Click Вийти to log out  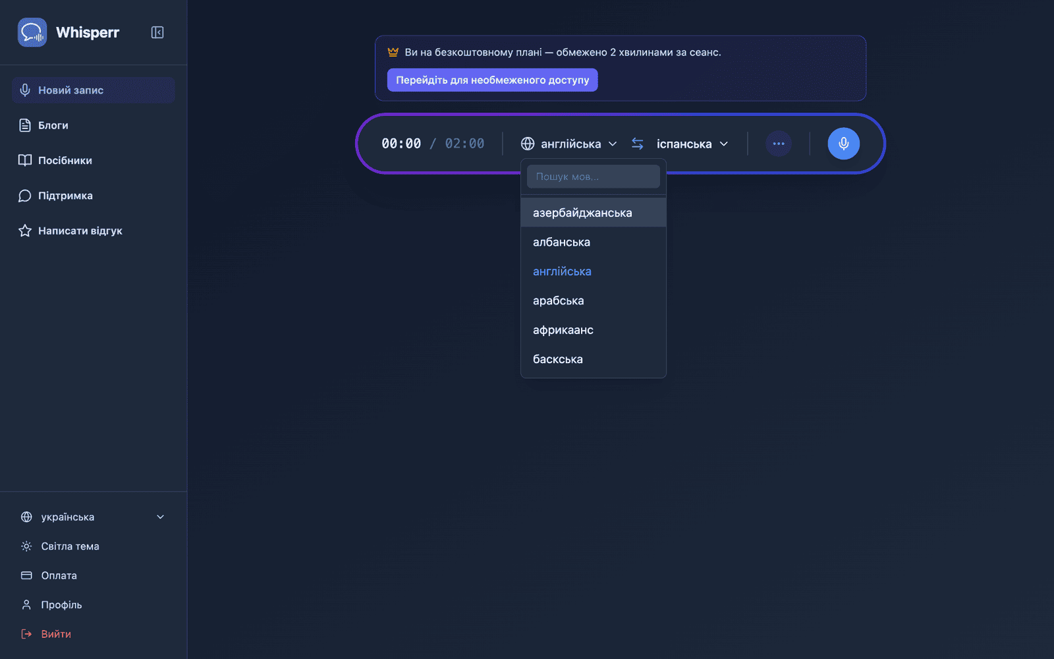[x=93, y=634]
